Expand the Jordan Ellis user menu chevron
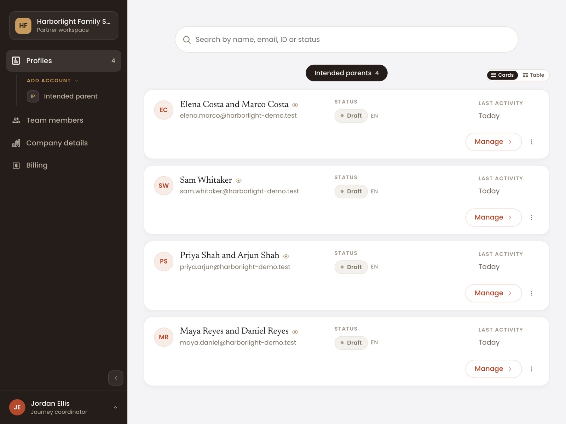This screenshot has width=566, height=424. 115,407
